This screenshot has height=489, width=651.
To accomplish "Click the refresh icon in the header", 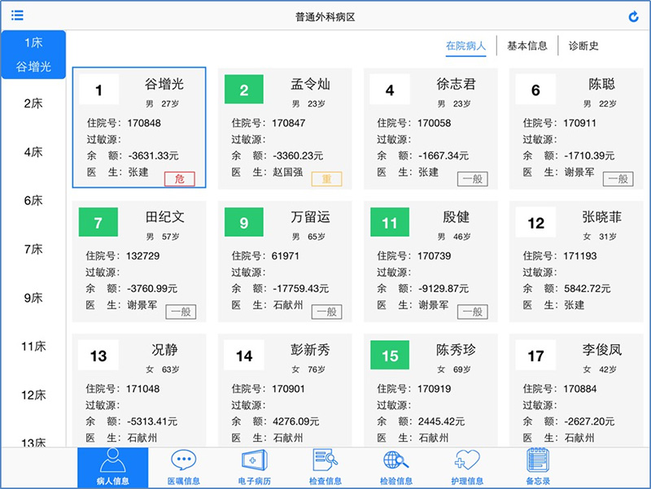I will pyautogui.click(x=633, y=16).
